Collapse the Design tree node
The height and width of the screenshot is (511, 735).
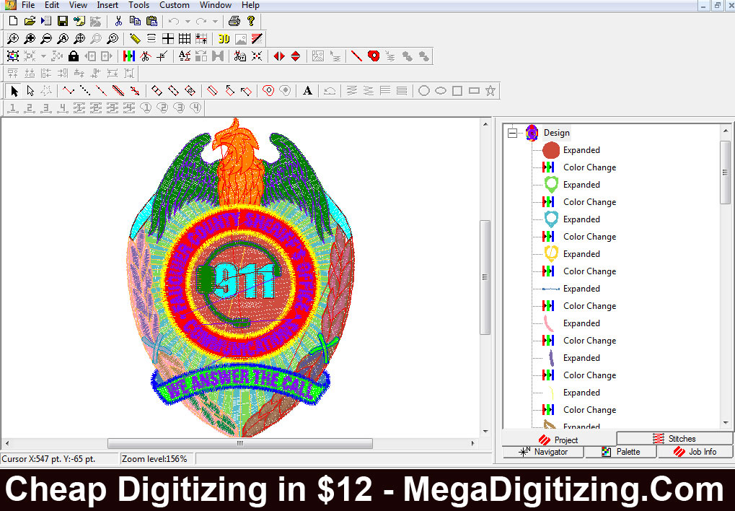pos(512,134)
